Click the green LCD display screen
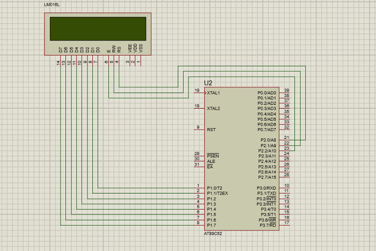This screenshot has height=251, width=376. [98, 29]
